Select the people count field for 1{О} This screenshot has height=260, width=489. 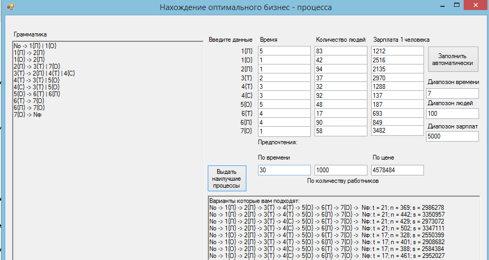340,60
